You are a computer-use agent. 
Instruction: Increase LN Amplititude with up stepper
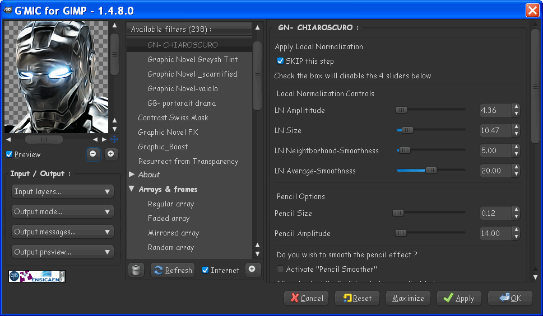pyautogui.click(x=516, y=107)
